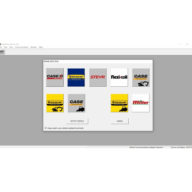Choose the New Holland Agriculture brand tile
This screenshot has height=192, width=192.
(76, 77)
